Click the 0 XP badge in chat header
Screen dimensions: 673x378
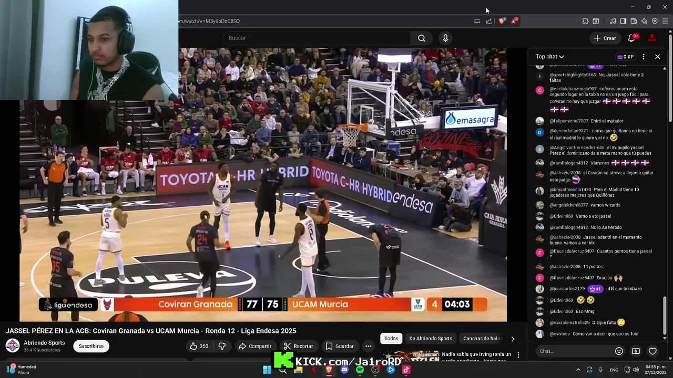(x=626, y=57)
